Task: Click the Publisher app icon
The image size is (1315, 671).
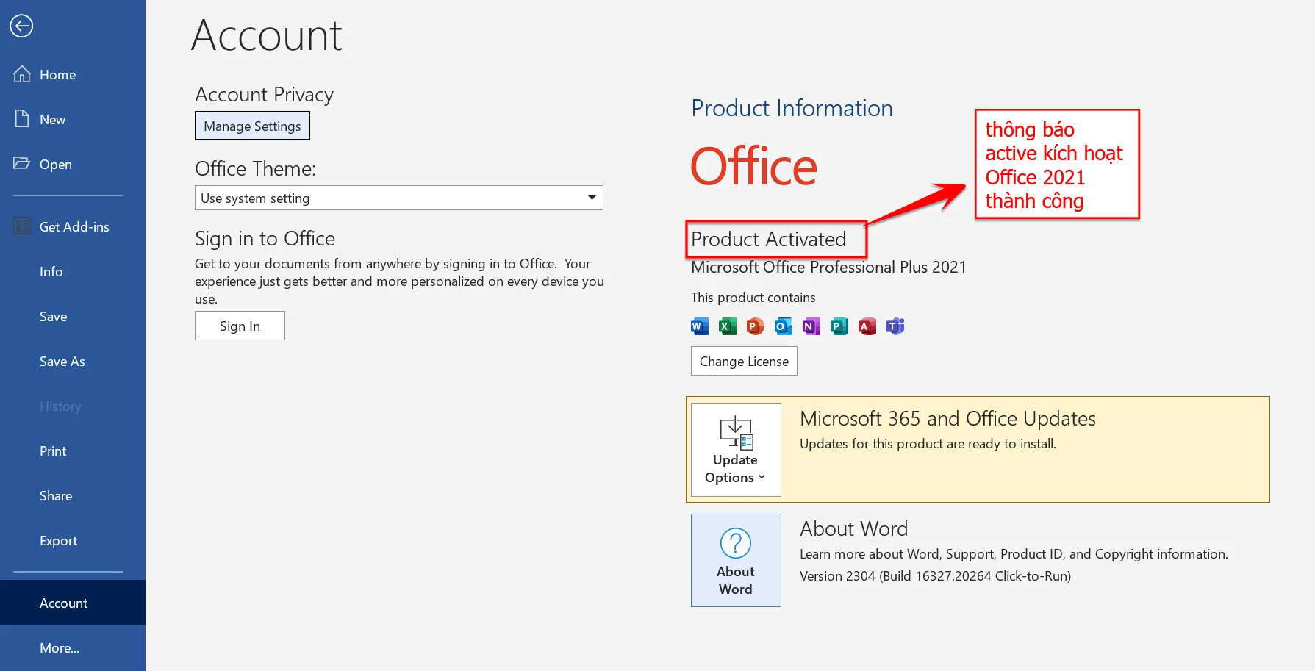Action: [839, 326]
